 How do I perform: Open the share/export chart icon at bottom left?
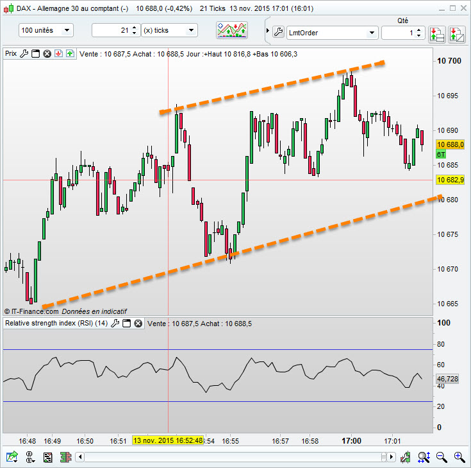click(x=12, y=457)
